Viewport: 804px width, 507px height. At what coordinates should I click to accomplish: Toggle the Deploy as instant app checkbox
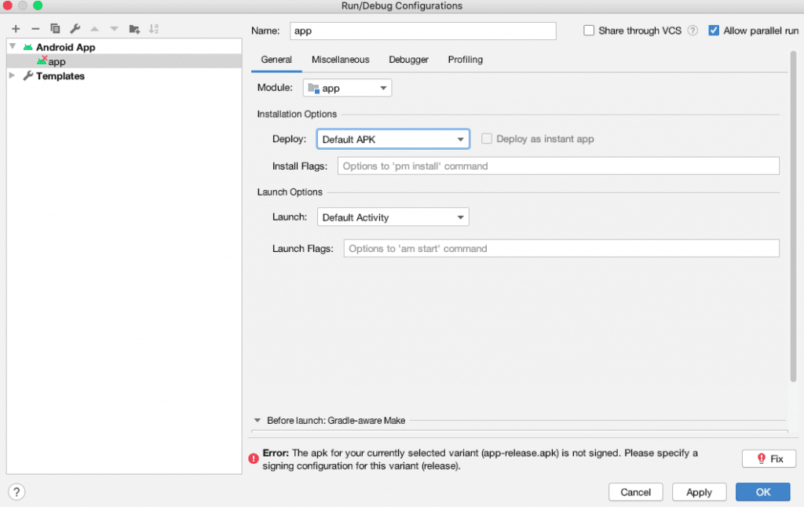pyautogui.click(x=487, y=139)
